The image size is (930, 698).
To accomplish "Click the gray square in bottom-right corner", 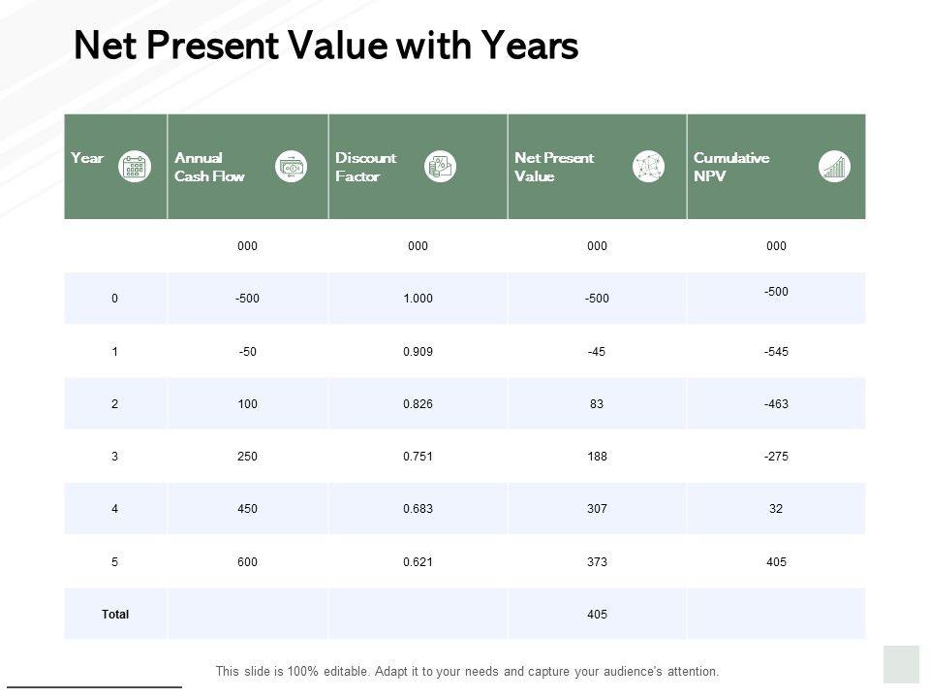I will [901, 664].
